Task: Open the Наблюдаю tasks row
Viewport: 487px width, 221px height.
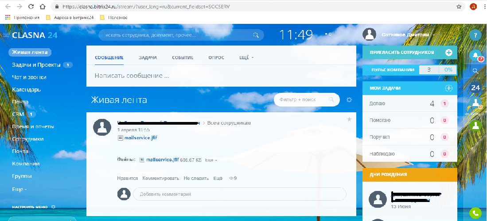Action: click(x=409, y=153)
